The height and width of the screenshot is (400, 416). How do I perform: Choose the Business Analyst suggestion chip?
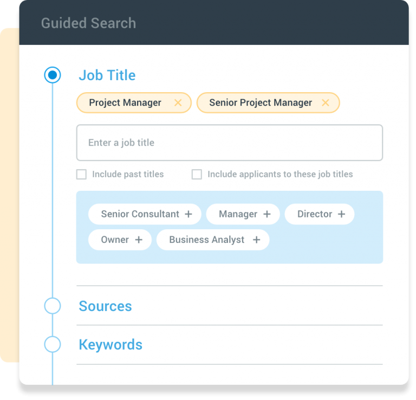[x=206, y=240]
